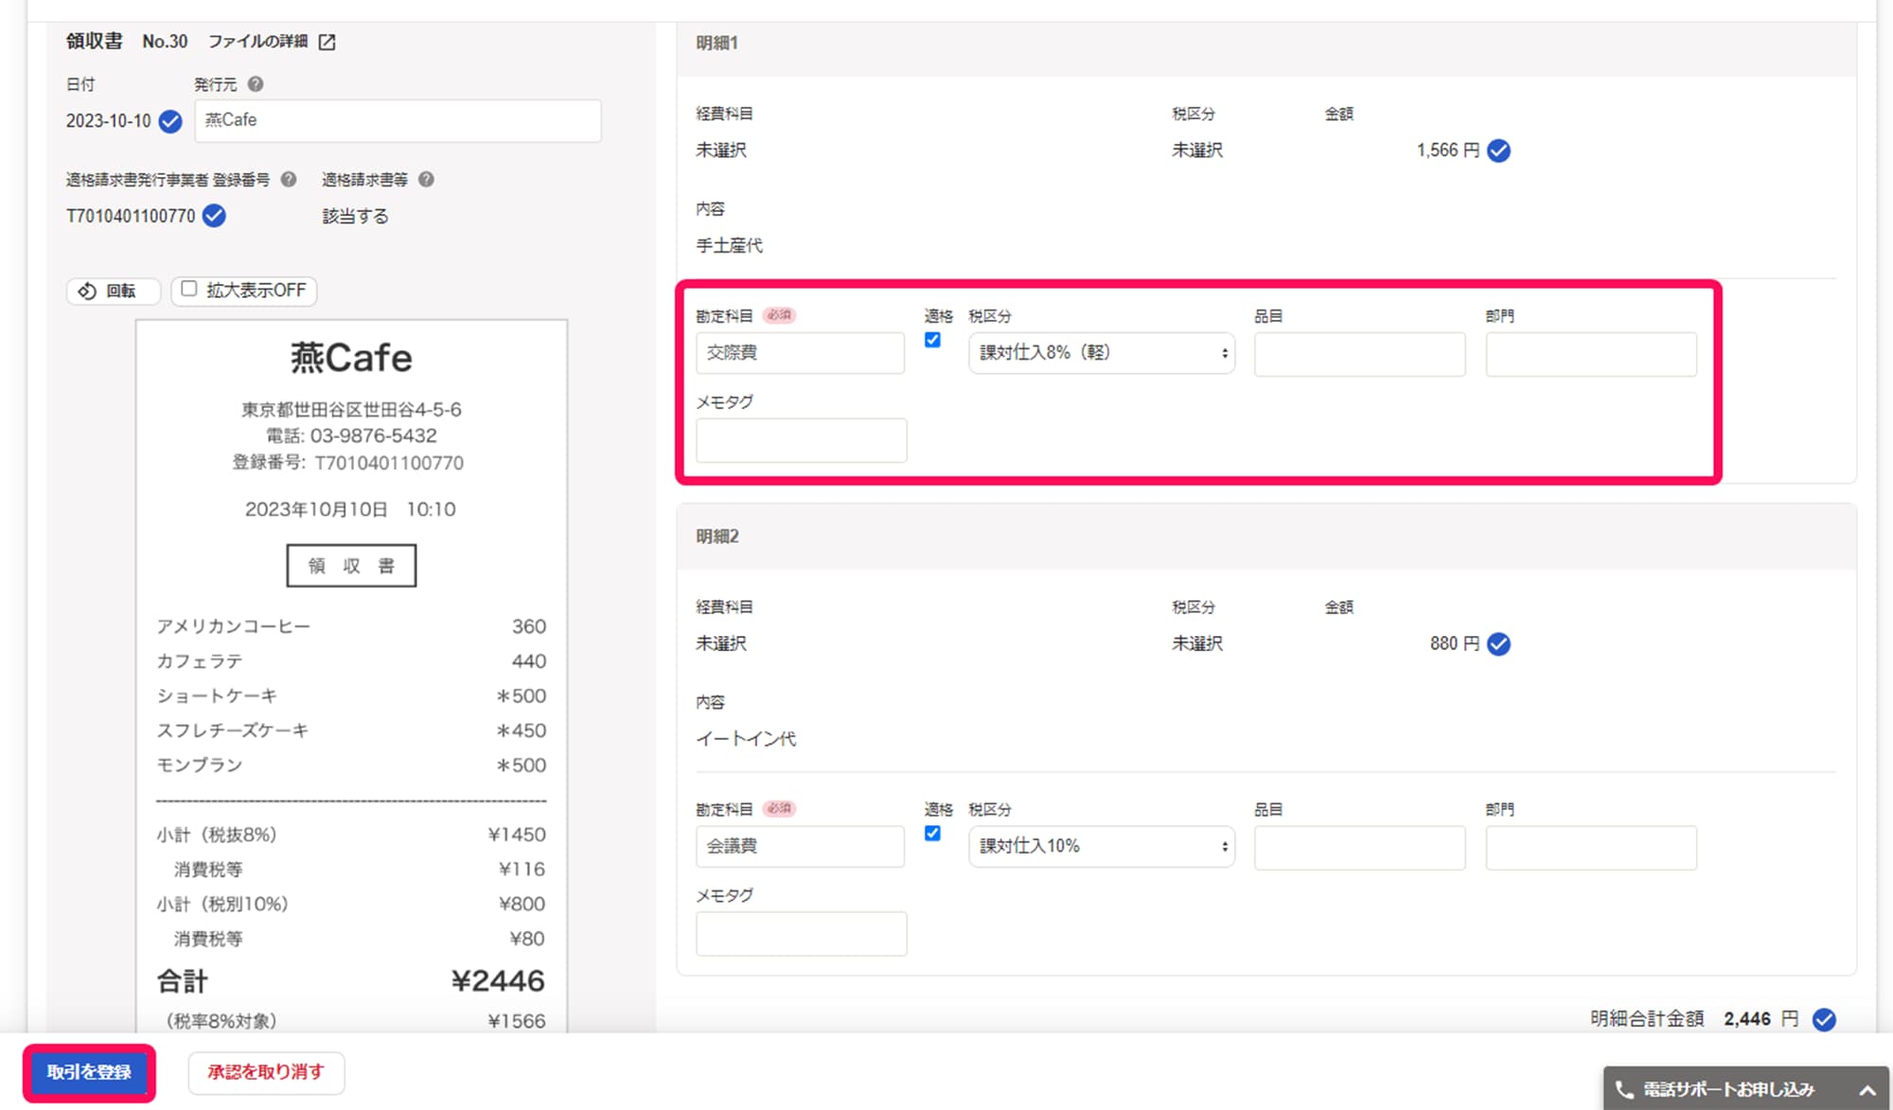Click help icon beside 登録番号 label
This screenshot has width=1893, height=1110.
[289, 179]
